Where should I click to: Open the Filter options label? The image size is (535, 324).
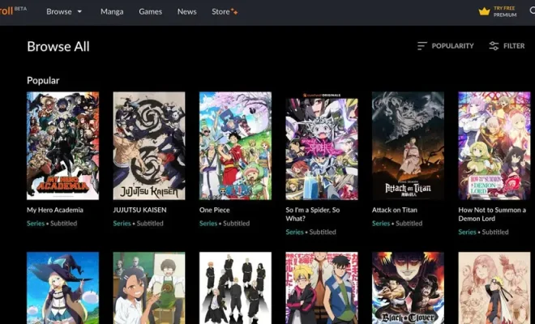514,45
